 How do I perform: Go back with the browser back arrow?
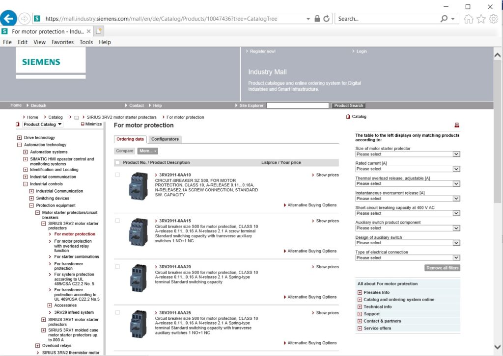9,19
